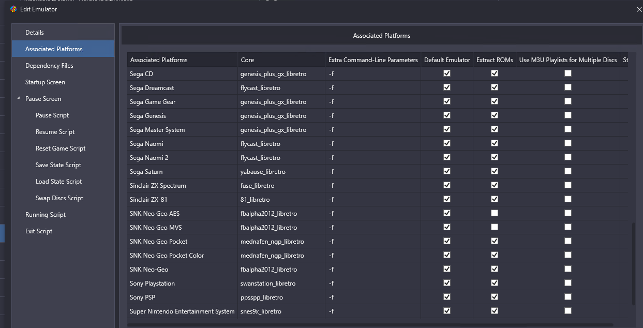Click the yabause_libretro core cell
643x328 pixels.
(281, 172)
